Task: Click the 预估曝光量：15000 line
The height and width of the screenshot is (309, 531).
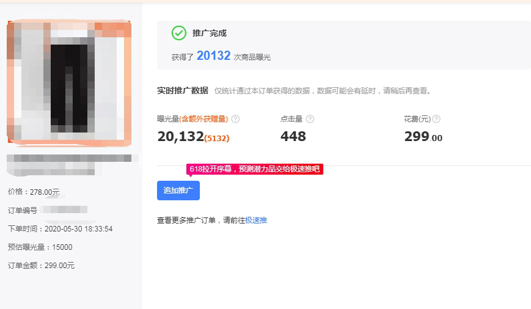Action: 40,247
